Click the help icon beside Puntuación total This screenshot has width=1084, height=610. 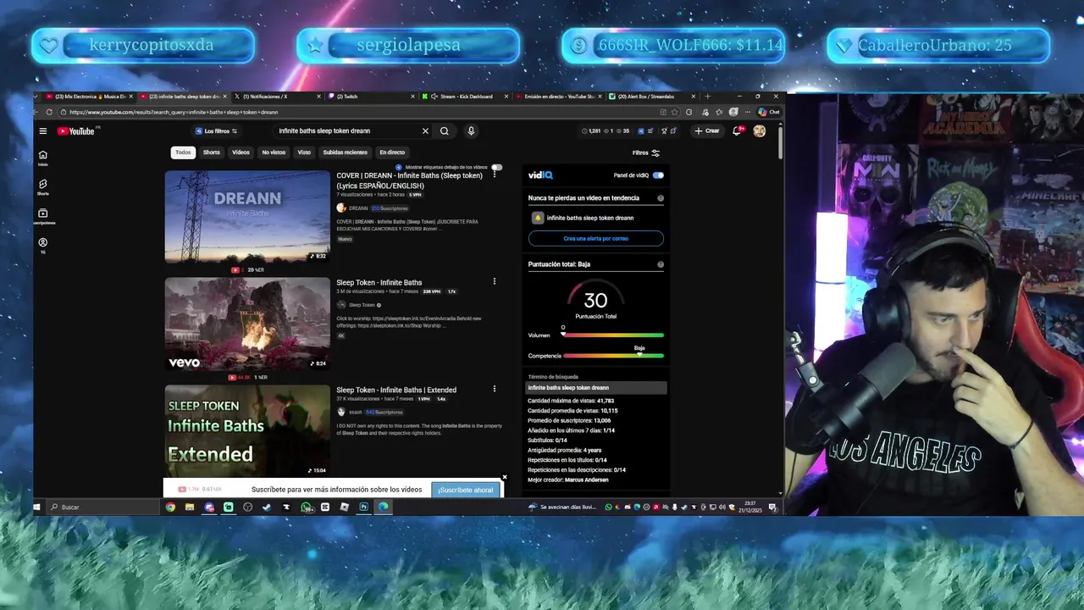pyautogui.click(x=661, y=264)
